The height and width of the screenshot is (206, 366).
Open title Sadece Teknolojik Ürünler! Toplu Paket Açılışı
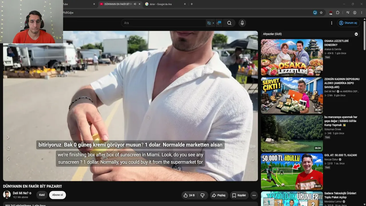tap(340, 195)
